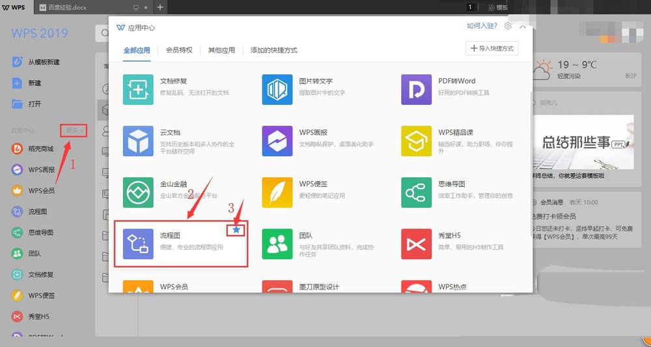Click the 从模板新建 sidebar icon
The height and width of the screenshot is (347, 651).
pyautogui.click(x=17, y=62)
